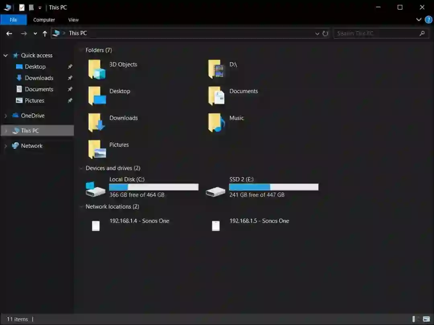Click the address bar computer icon
The image size is (434, 325).
(x=56, y=33)
